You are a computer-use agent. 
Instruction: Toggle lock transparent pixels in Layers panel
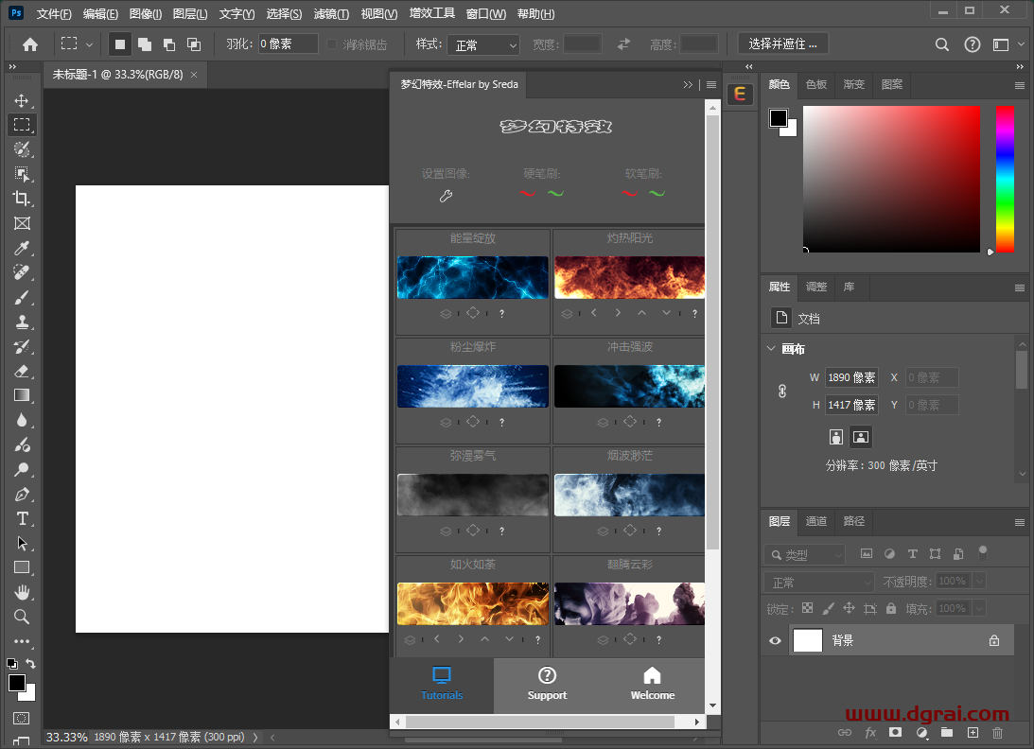[806, 608]
